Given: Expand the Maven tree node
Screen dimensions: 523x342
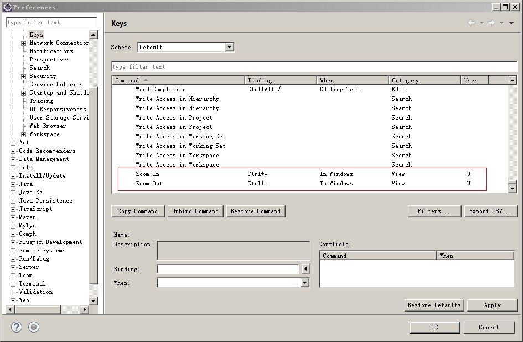Looking at the screenshot, I should coord(13,217).
